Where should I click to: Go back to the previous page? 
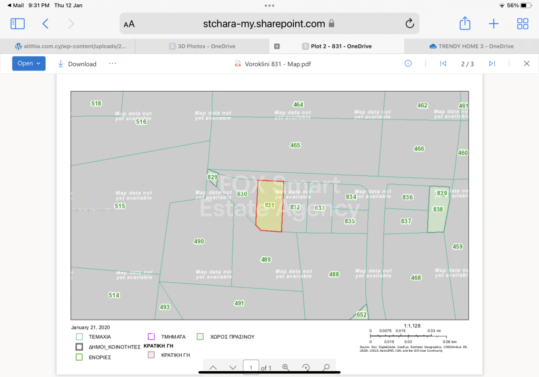45,24
